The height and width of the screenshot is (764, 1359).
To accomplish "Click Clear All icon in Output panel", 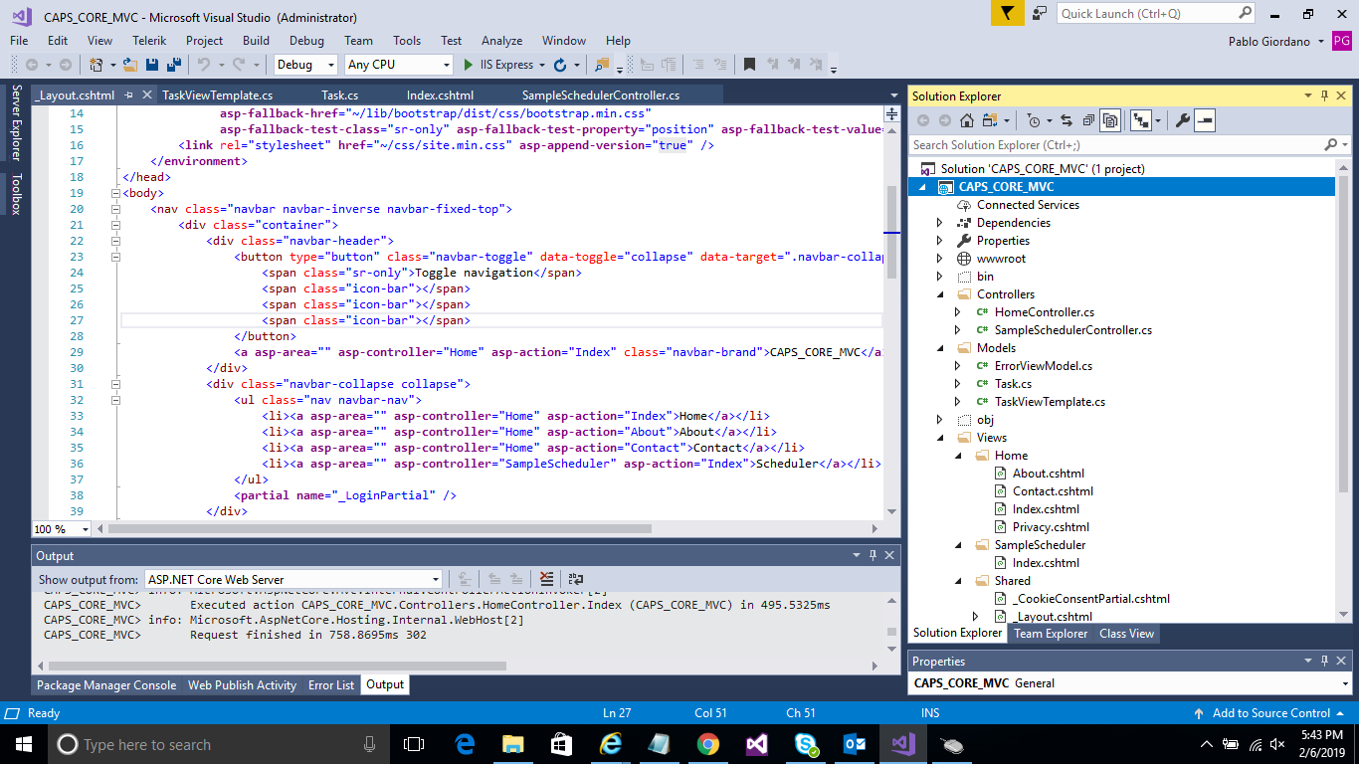I will coord(546,579).
